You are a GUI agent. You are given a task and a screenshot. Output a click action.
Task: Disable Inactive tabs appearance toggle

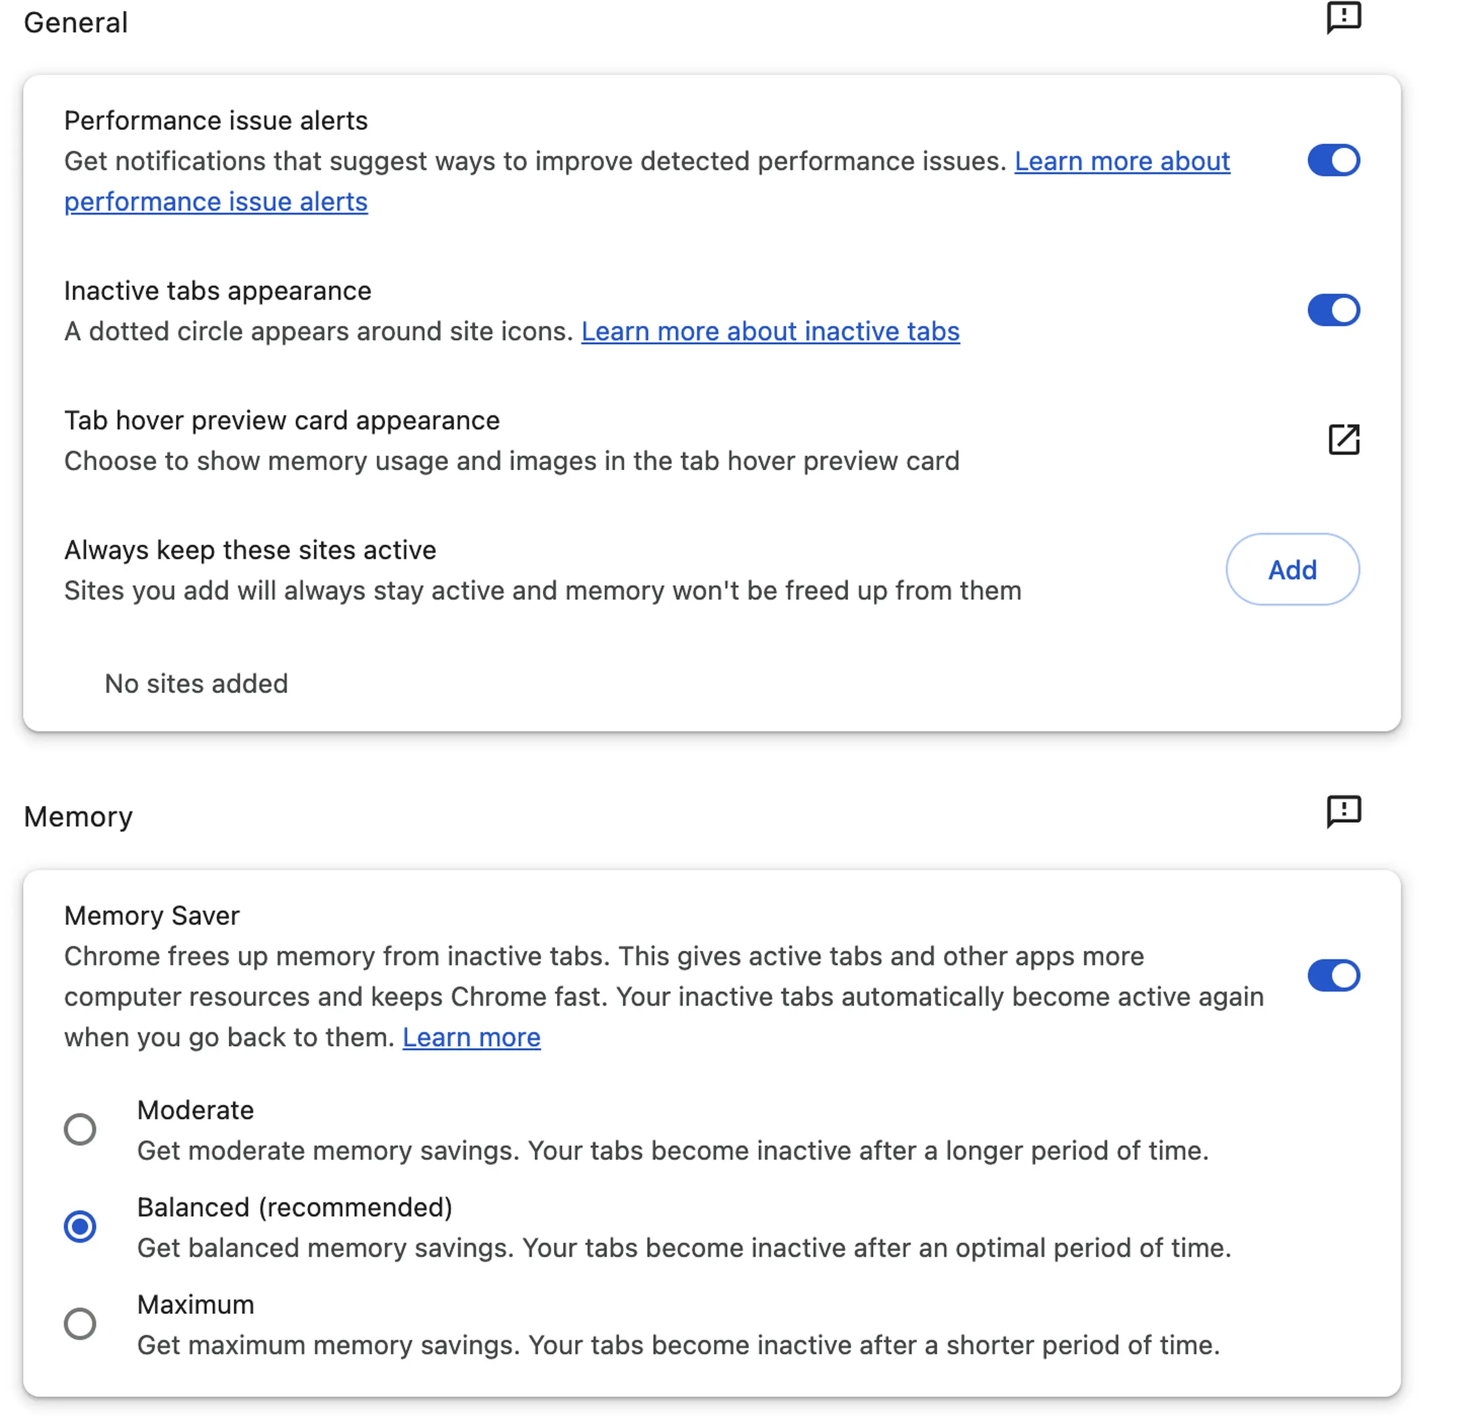pos(1333,310)
